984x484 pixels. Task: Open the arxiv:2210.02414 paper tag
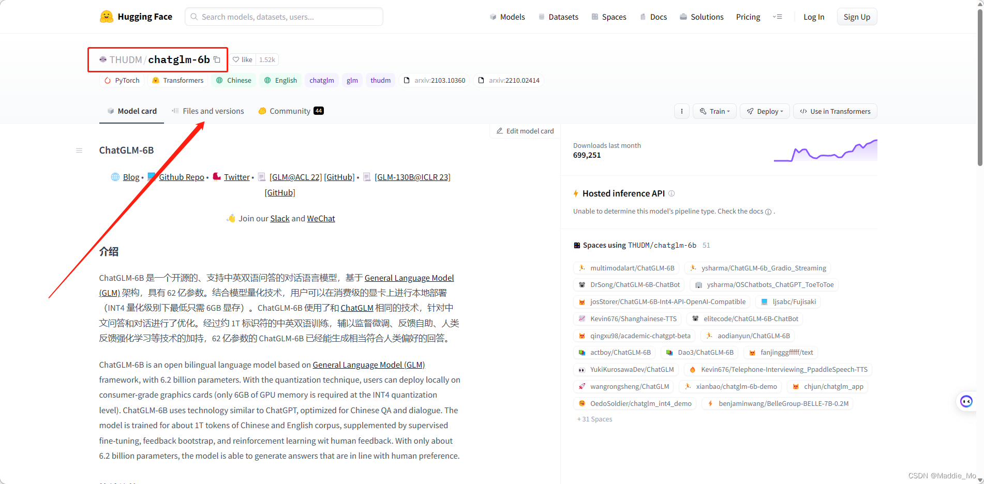(509, 80)
